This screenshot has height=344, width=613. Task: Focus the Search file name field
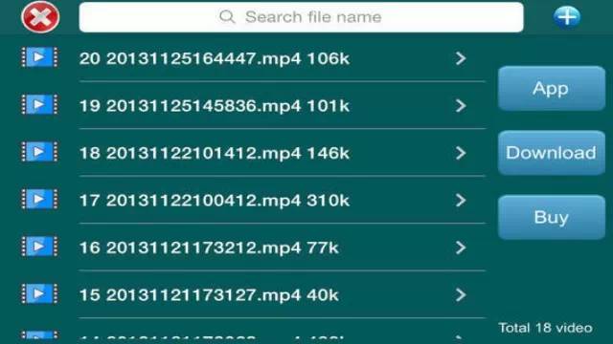pos(301,17)
